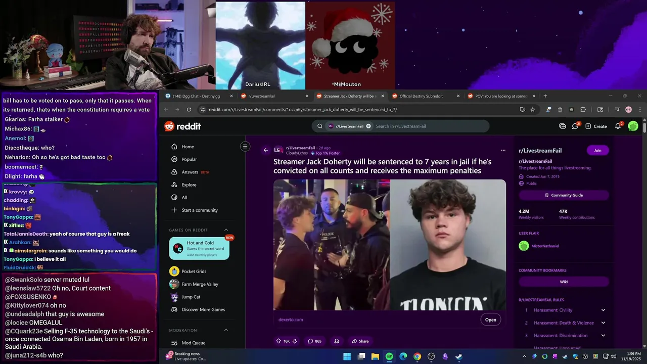Open the Chrome media controls icon

[x=617, y=109]
